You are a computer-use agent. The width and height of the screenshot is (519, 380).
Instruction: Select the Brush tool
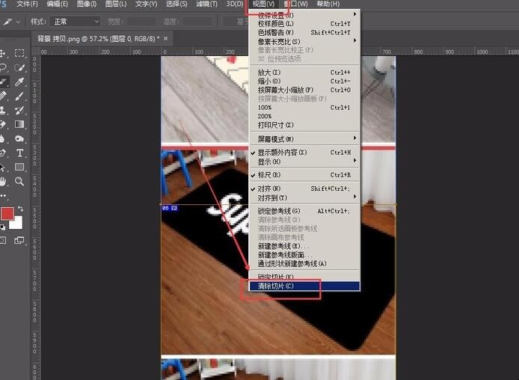(19, 96)
